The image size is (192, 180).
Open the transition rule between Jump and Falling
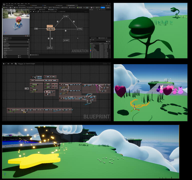[74, 21]
